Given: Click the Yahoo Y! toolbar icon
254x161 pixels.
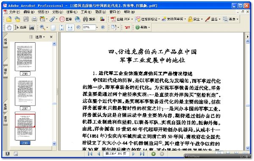Looking at the screenshot, I should 127,27.
